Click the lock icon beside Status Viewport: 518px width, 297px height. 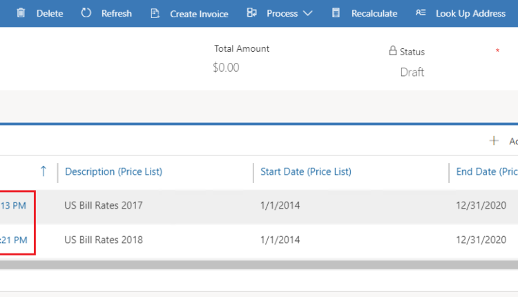click(x=393, y=51)
